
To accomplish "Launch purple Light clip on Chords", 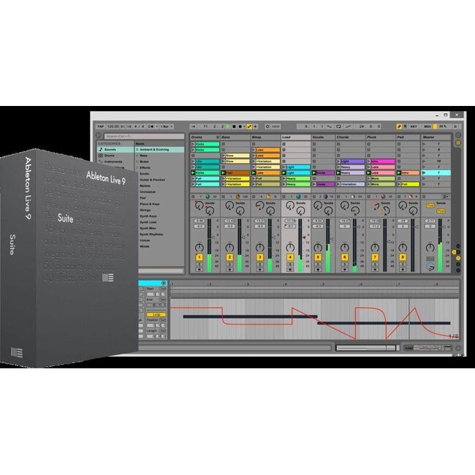I will tap(338, 161).
